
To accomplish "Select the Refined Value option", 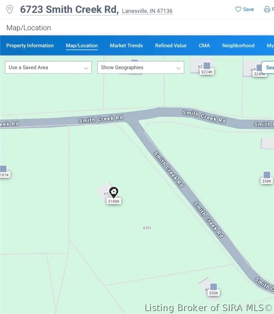I will 170,45.
